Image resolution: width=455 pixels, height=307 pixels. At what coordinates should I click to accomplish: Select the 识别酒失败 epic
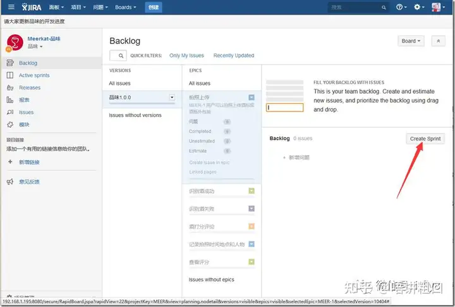click(202, 209)
